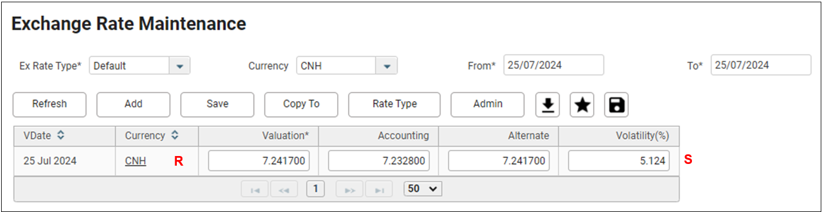Go to last page pagination icon
Viewport: 823px width, 212px height.
click(x=379, y=189)
